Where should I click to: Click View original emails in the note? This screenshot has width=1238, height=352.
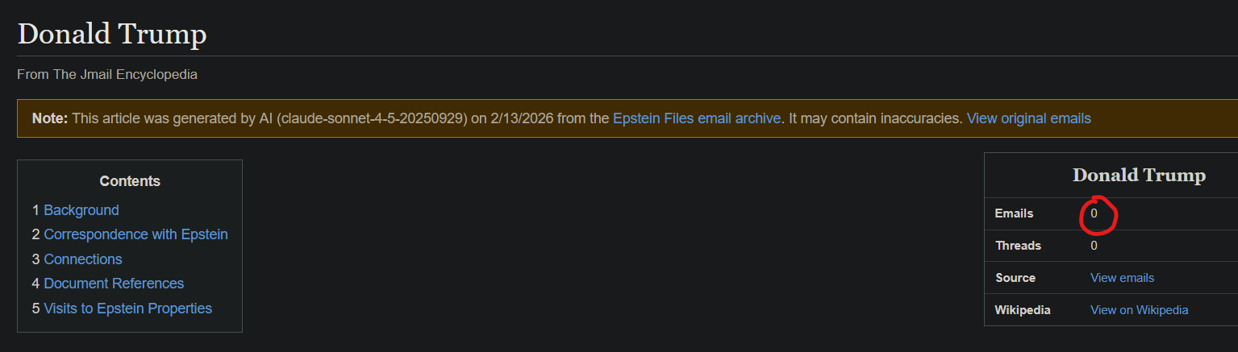pos(1028,118)
